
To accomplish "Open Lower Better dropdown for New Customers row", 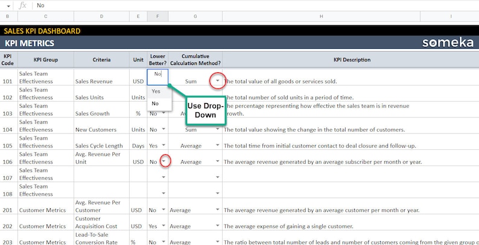I will click(x=163, y=129).
